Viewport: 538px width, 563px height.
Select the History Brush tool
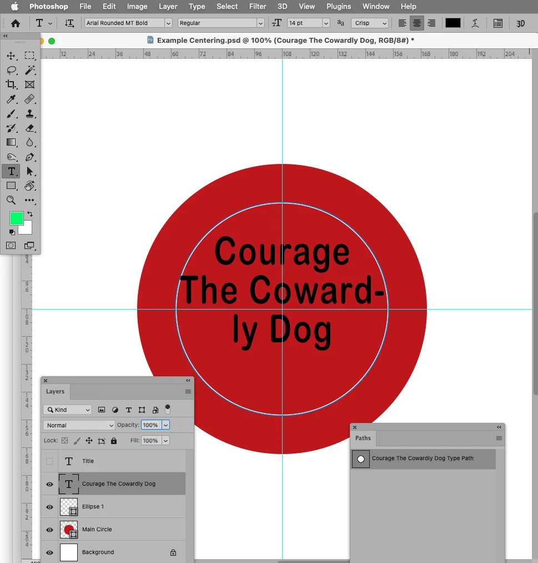(11, 128)
